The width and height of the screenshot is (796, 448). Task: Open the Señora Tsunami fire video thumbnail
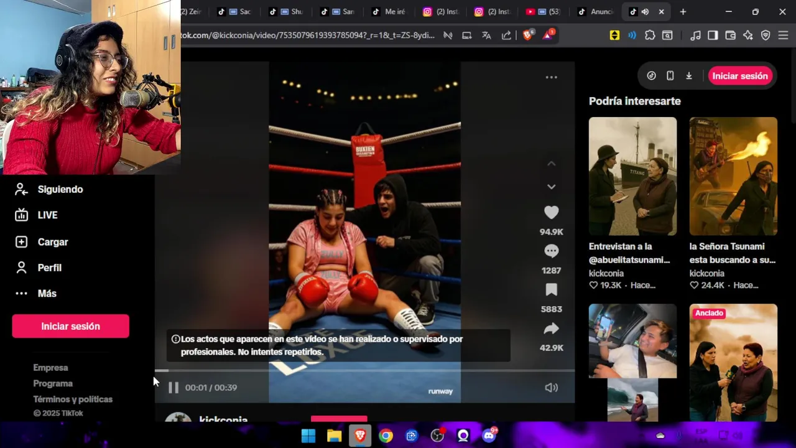[733, 176]
